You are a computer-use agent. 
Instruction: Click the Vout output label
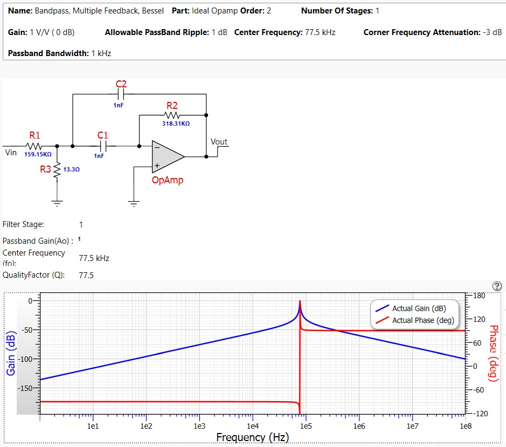(x=219, y=141)
